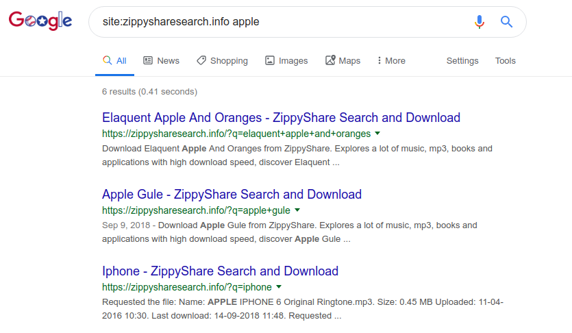Image resolution: width=572 pixels, height=333 pixels.
Task: Open search Settings
Action: click(462, 60)
